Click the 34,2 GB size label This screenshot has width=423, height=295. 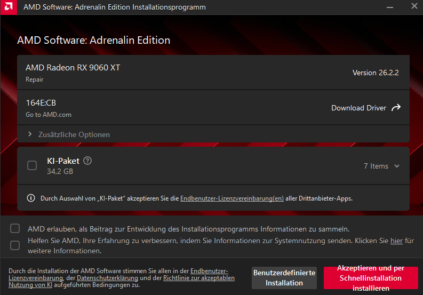coord(60,171)
